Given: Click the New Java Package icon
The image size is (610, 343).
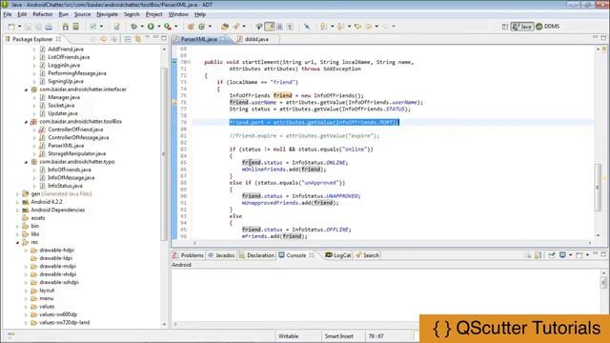Looking at the screenshot, I should coord(191,27).
